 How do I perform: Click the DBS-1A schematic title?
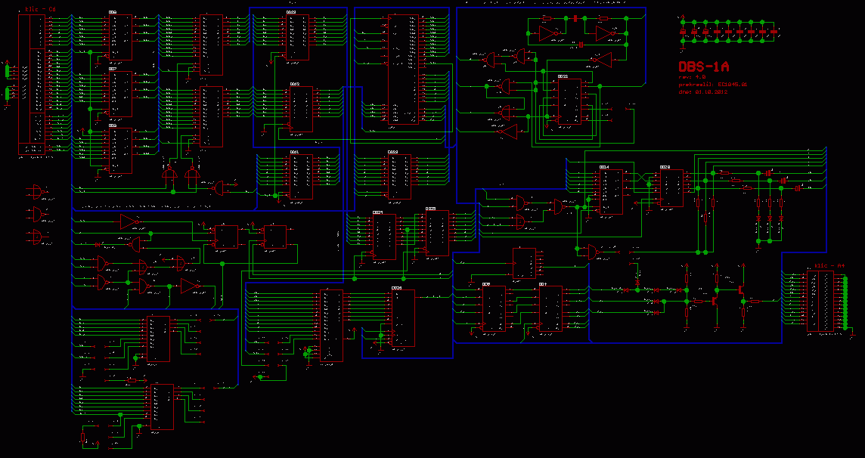click(703, 66)
